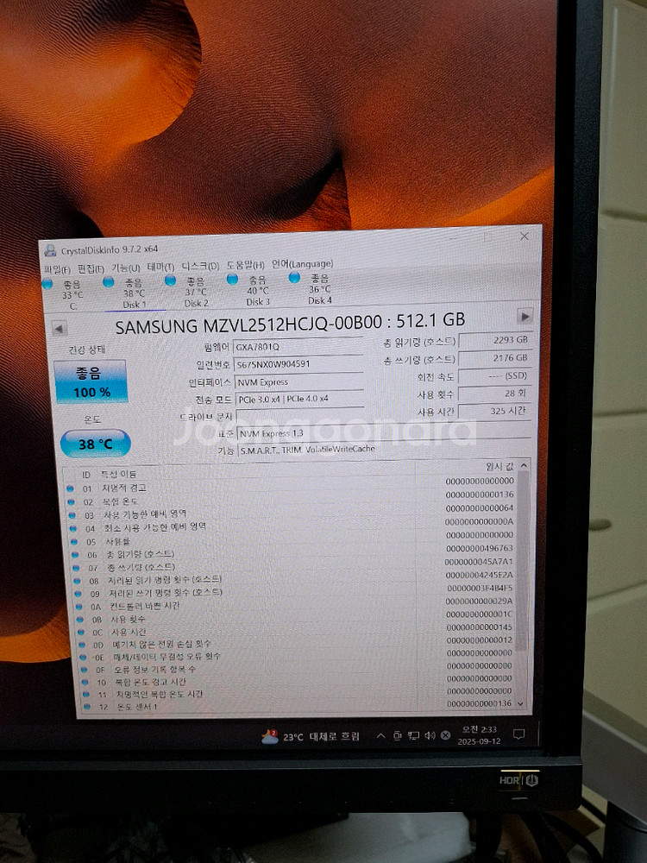The height and width of the screenshot is (863, 647).
Task: Select the Disk 2 status orb
Action: click(x=171, y=280)
